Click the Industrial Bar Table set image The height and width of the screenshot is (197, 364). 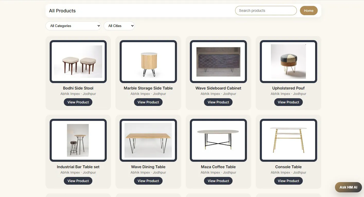coord(78,140)
